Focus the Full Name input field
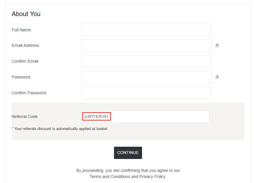 click(x=146, y=30)
